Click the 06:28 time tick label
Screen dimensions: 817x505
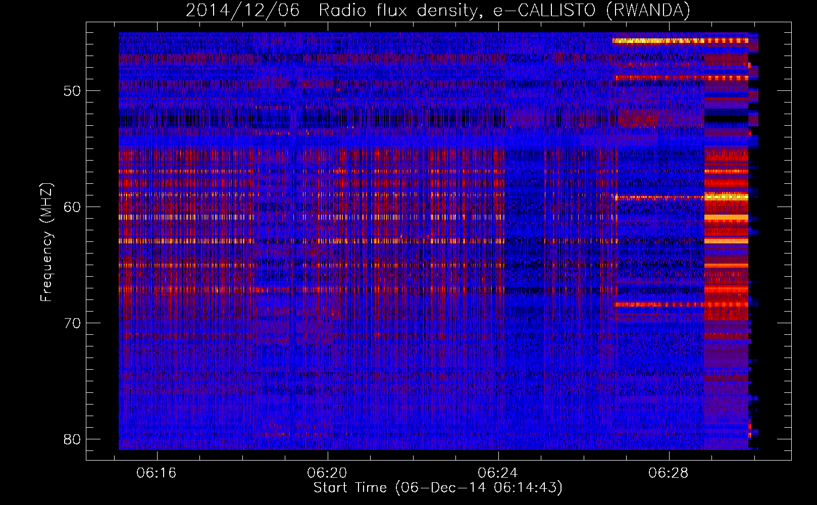pos(669,473)
